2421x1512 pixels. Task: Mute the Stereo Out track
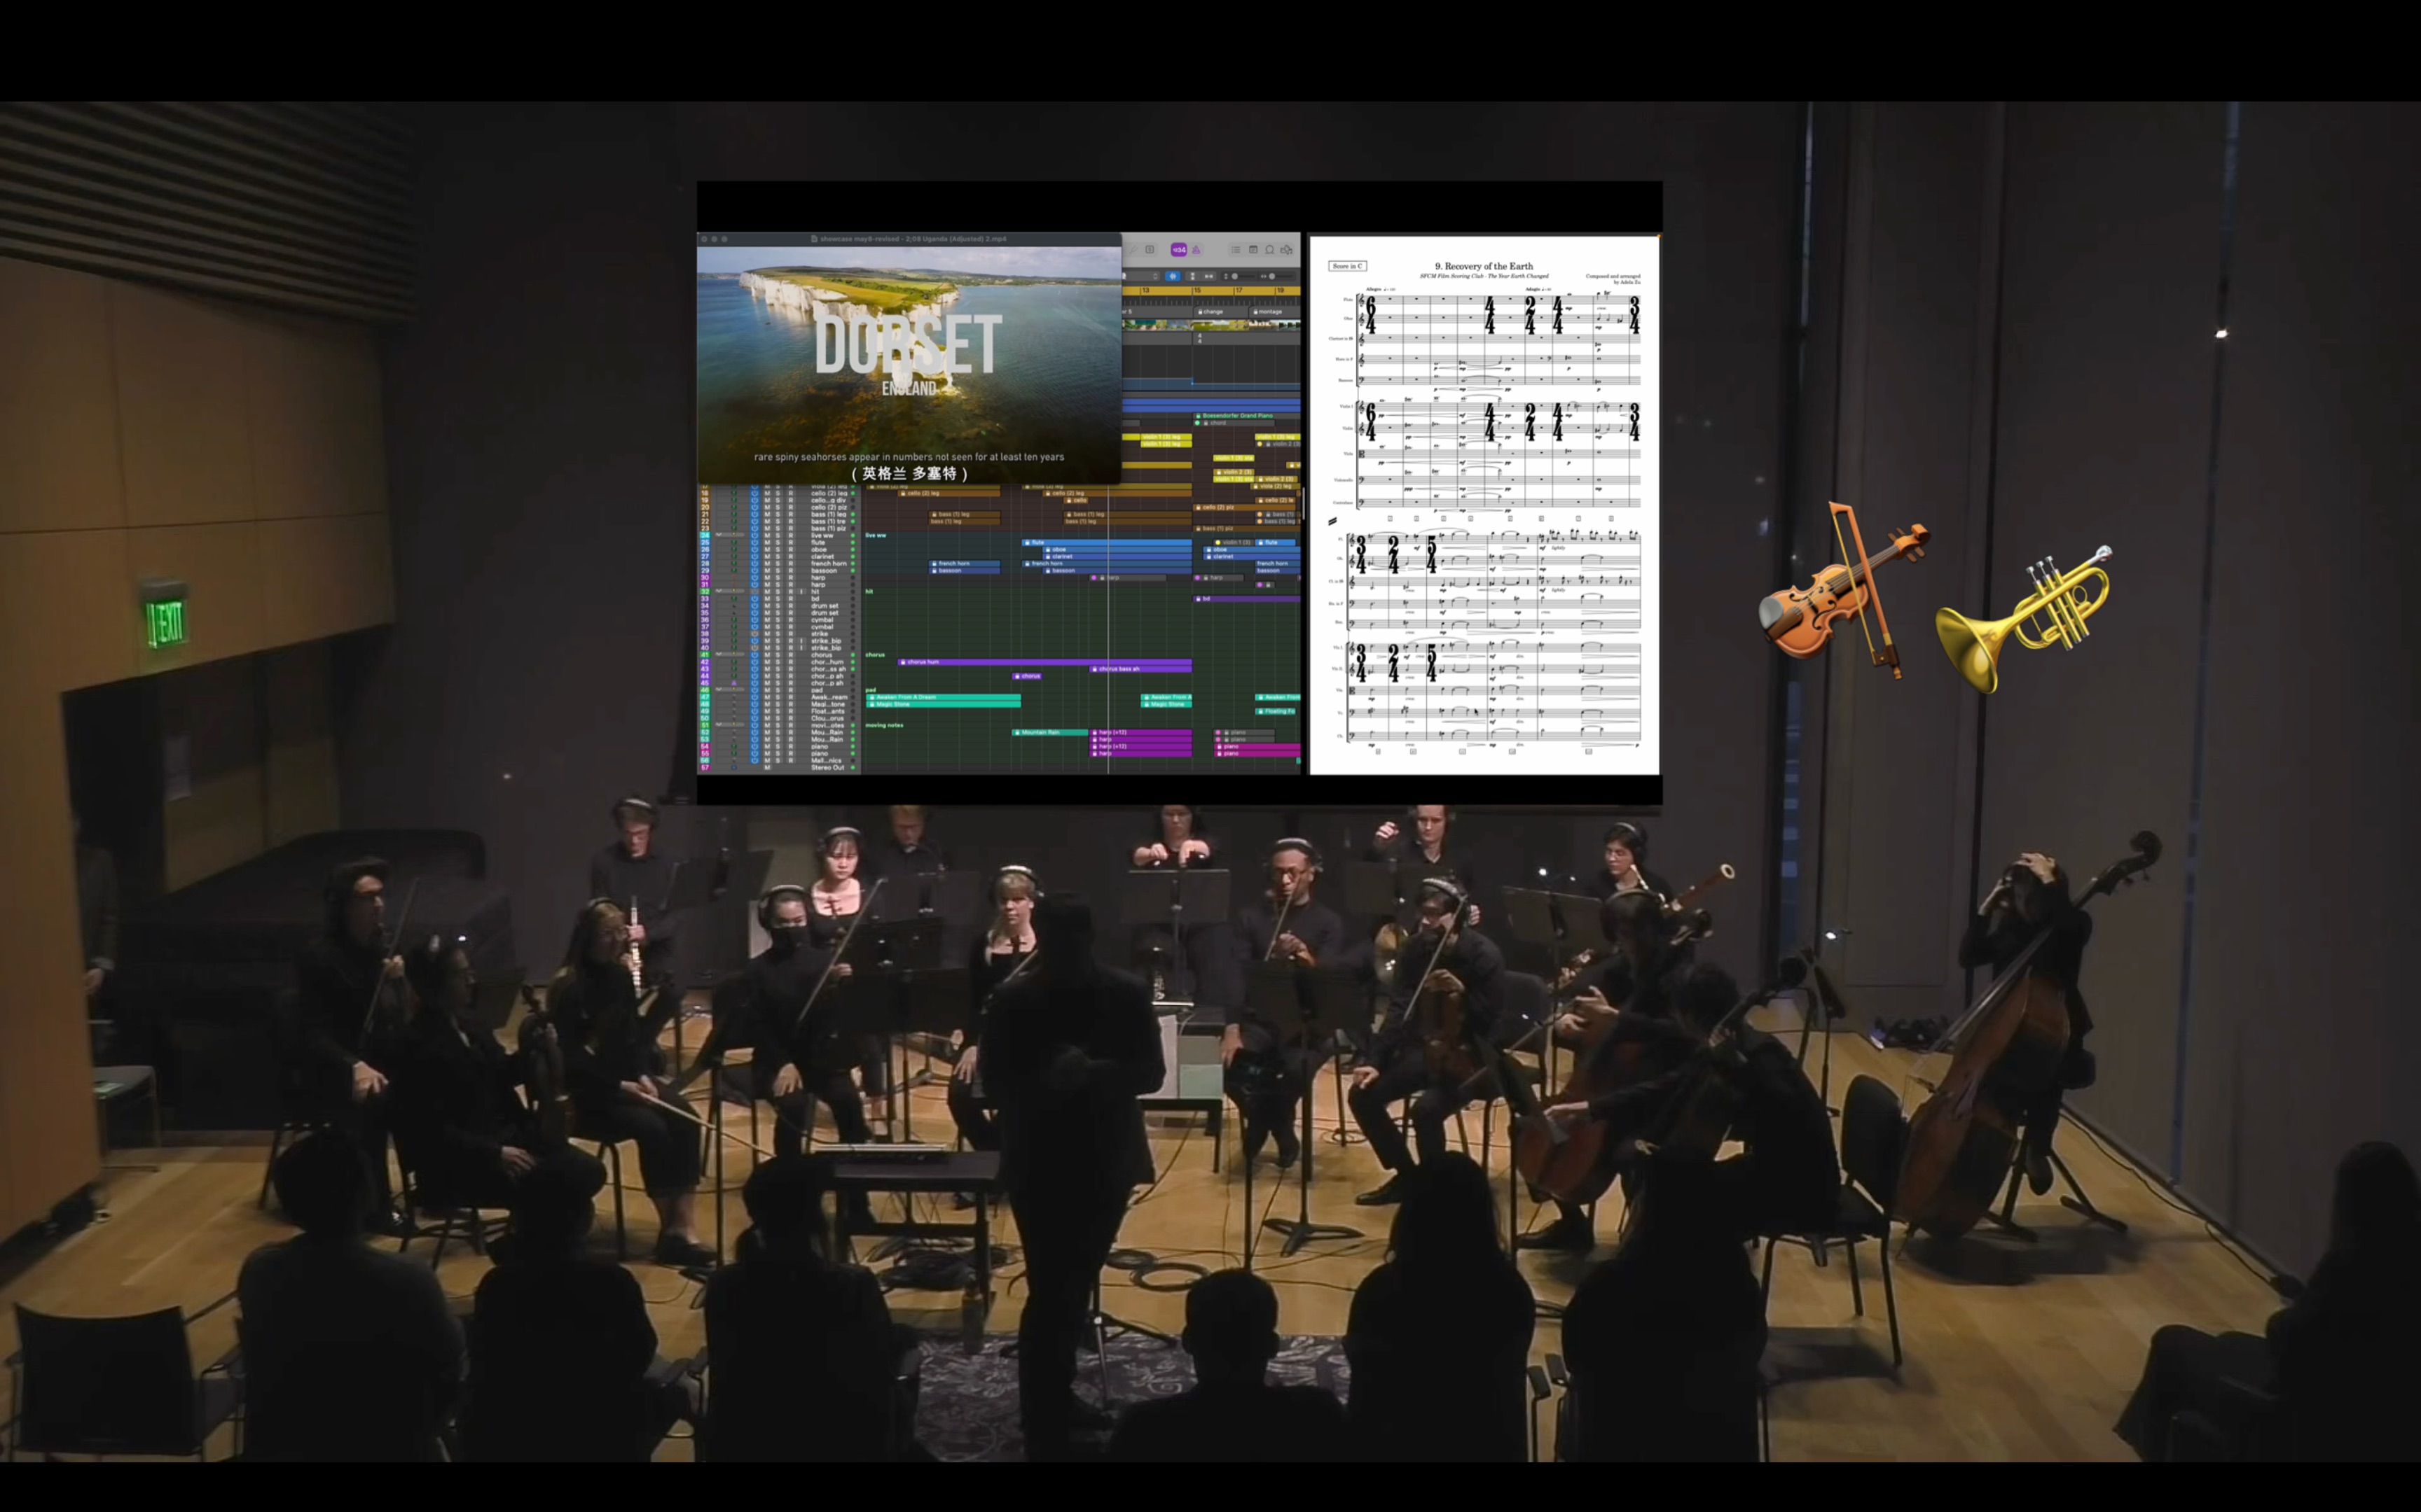[767, 768]
